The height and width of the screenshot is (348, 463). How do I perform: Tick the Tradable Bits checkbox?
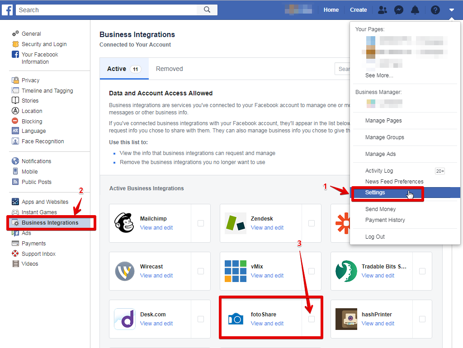point(422,271)
